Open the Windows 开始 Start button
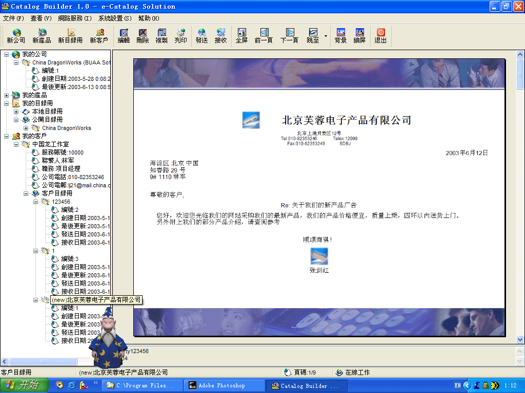The image size is (525, 393). 24,385
